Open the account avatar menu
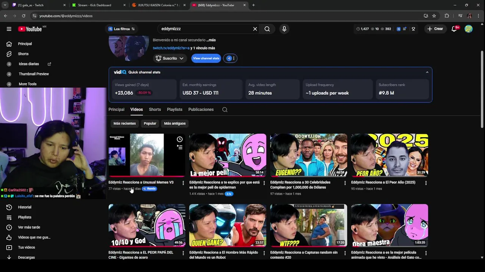This screenshot has height=272, width=485. tap(469, 29)
